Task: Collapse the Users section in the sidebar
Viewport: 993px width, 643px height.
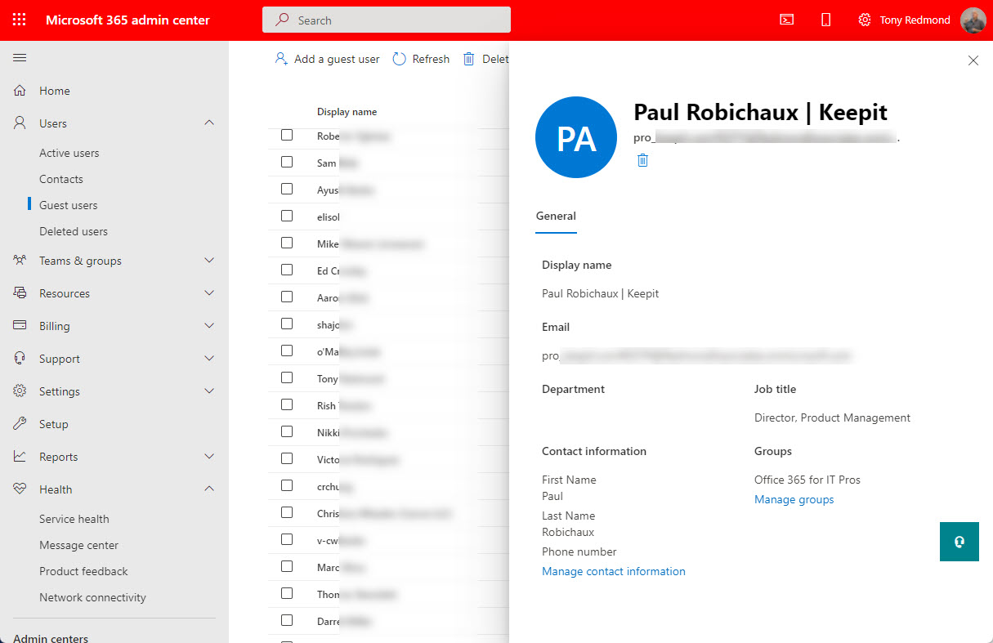Action: tap(209, 123)
